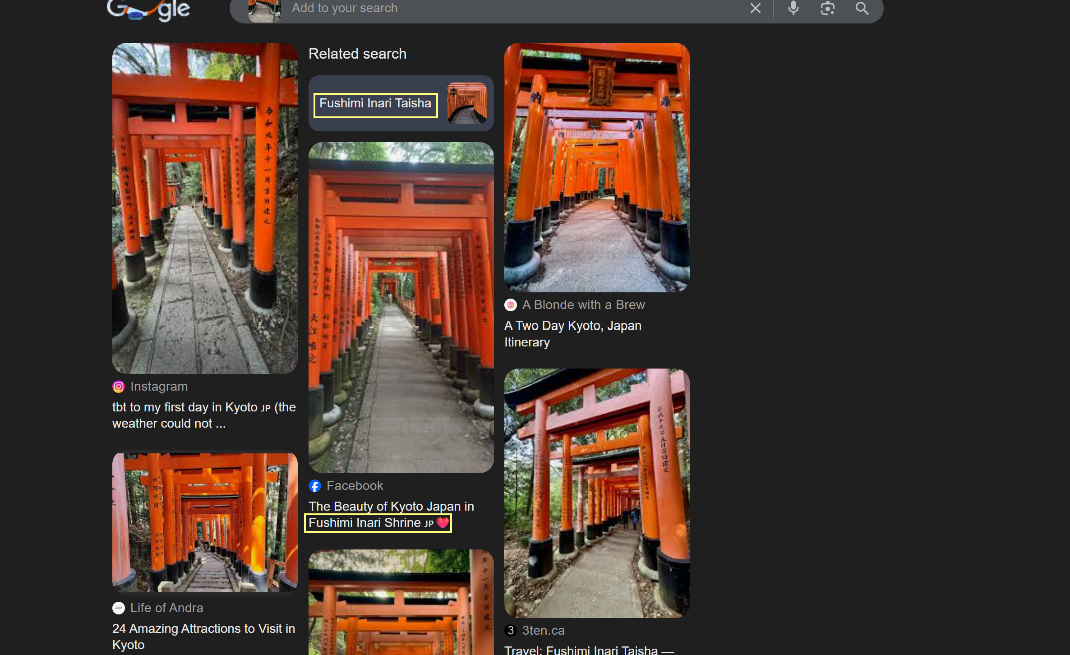The image size is (1070, 655).
Task: Open Google Lens camera search icon
Action: coord(827,8)
